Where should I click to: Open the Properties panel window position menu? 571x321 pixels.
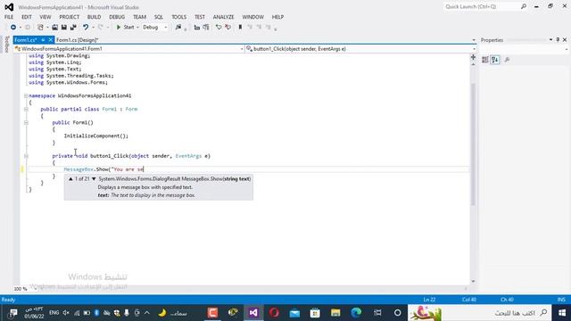click(550, 39)
